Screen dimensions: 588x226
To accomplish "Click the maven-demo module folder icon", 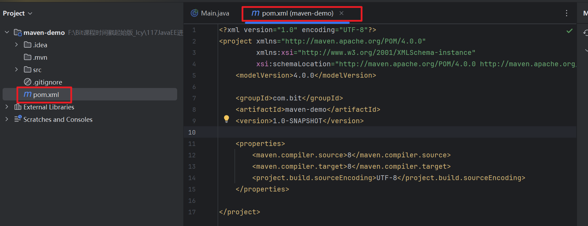I will [18, 32].
